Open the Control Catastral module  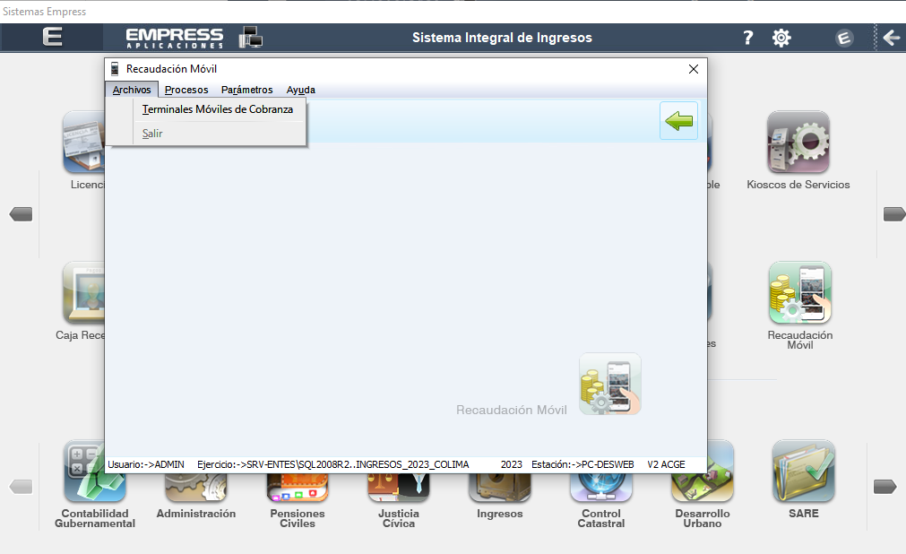[x=600, y=484]
